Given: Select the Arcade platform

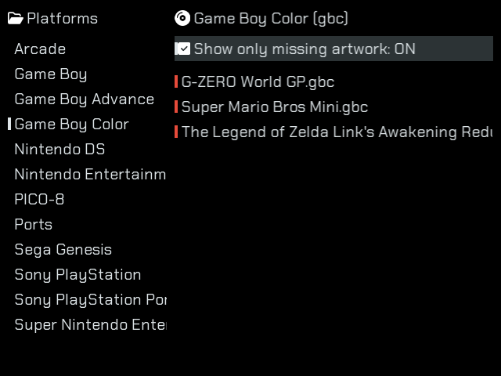Looking at the screenshot, I should click(40, 49).
